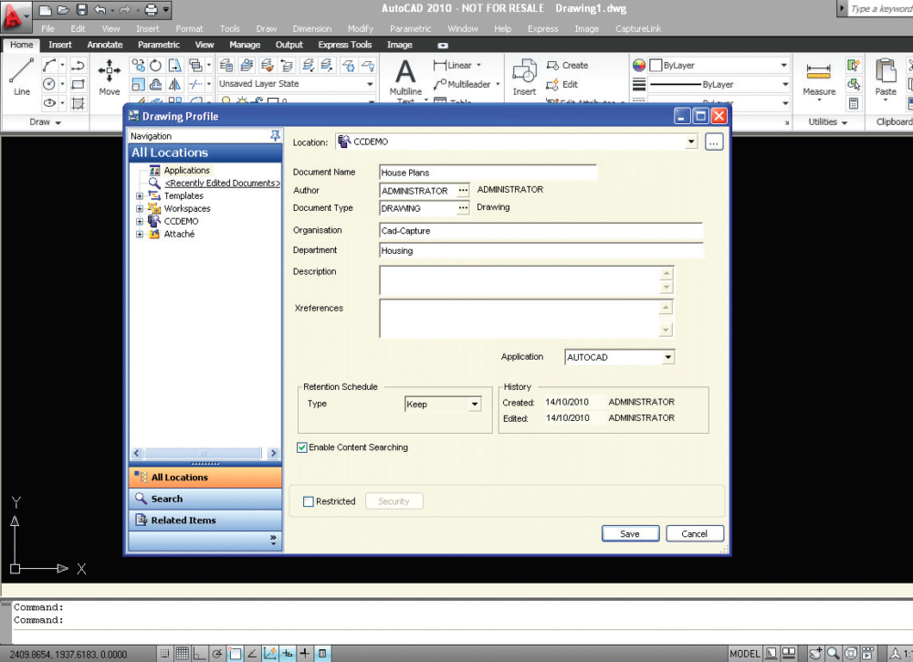This screenshot has height=662, width=913.
Task: Click the Copy objects tool icon
Action: point(138,65)
